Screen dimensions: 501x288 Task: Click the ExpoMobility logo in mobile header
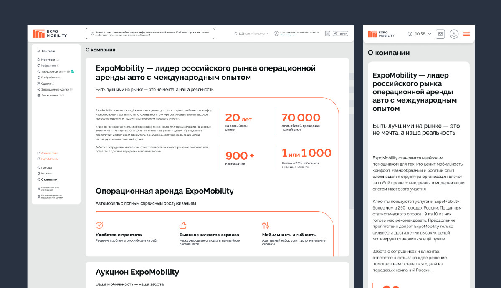381,34
